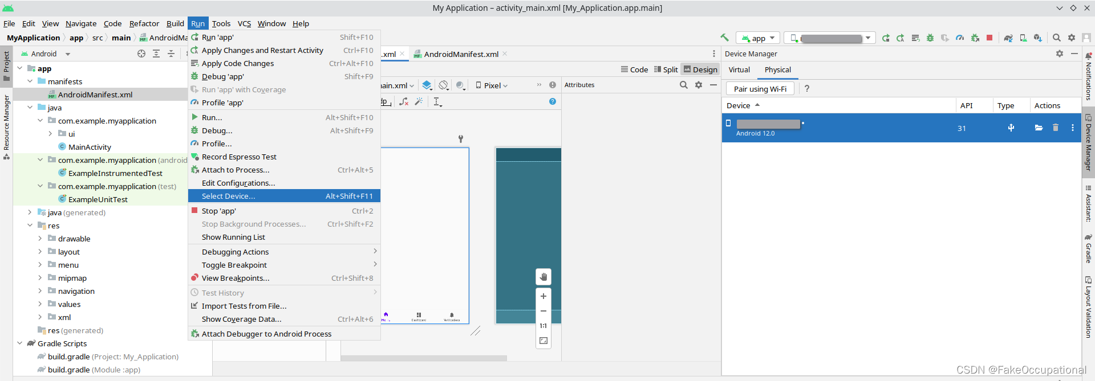This screenshot has height=381, width=1095.
Task: Click the warning issues icon in design toolbar
Action: (552, 85)
